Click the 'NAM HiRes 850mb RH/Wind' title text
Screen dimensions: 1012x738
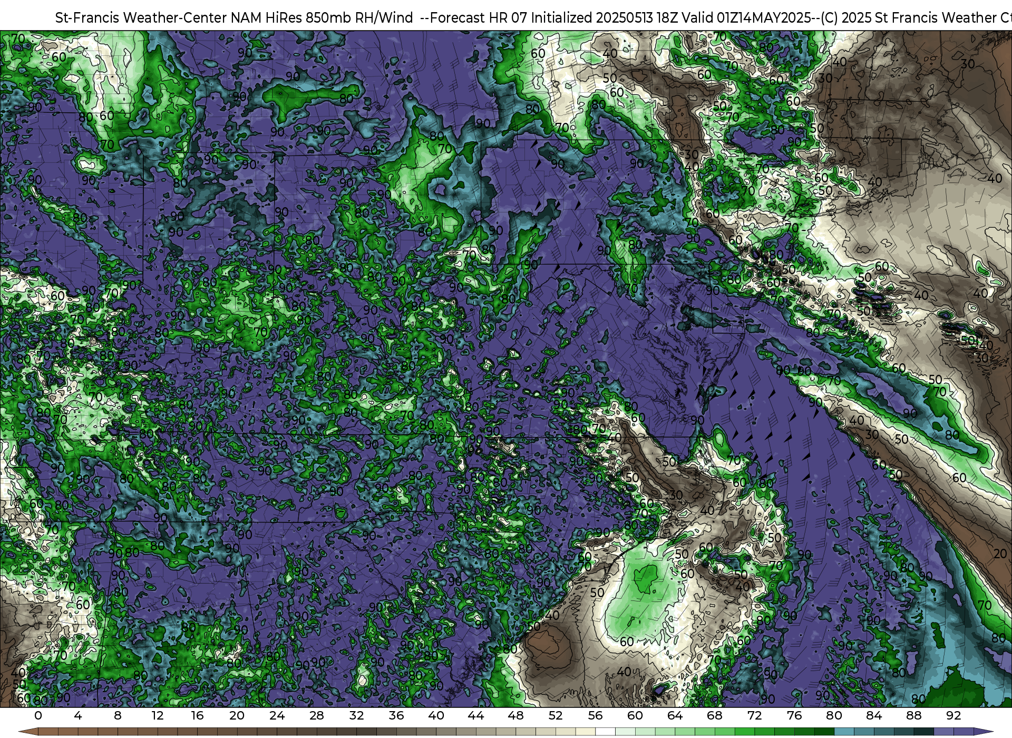click(x=322, y=17)
